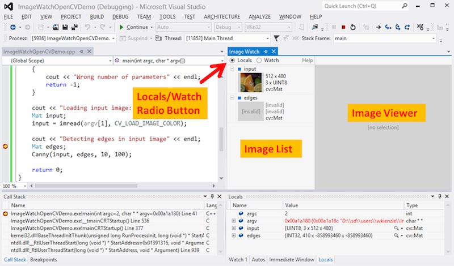Collapse the input image entry
Viewport: 454px width, 266px height.
click(x=232, y=69)
